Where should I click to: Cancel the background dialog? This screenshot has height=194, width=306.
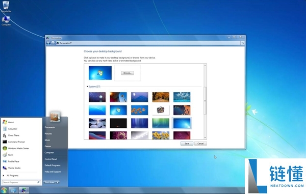[200, 144]
